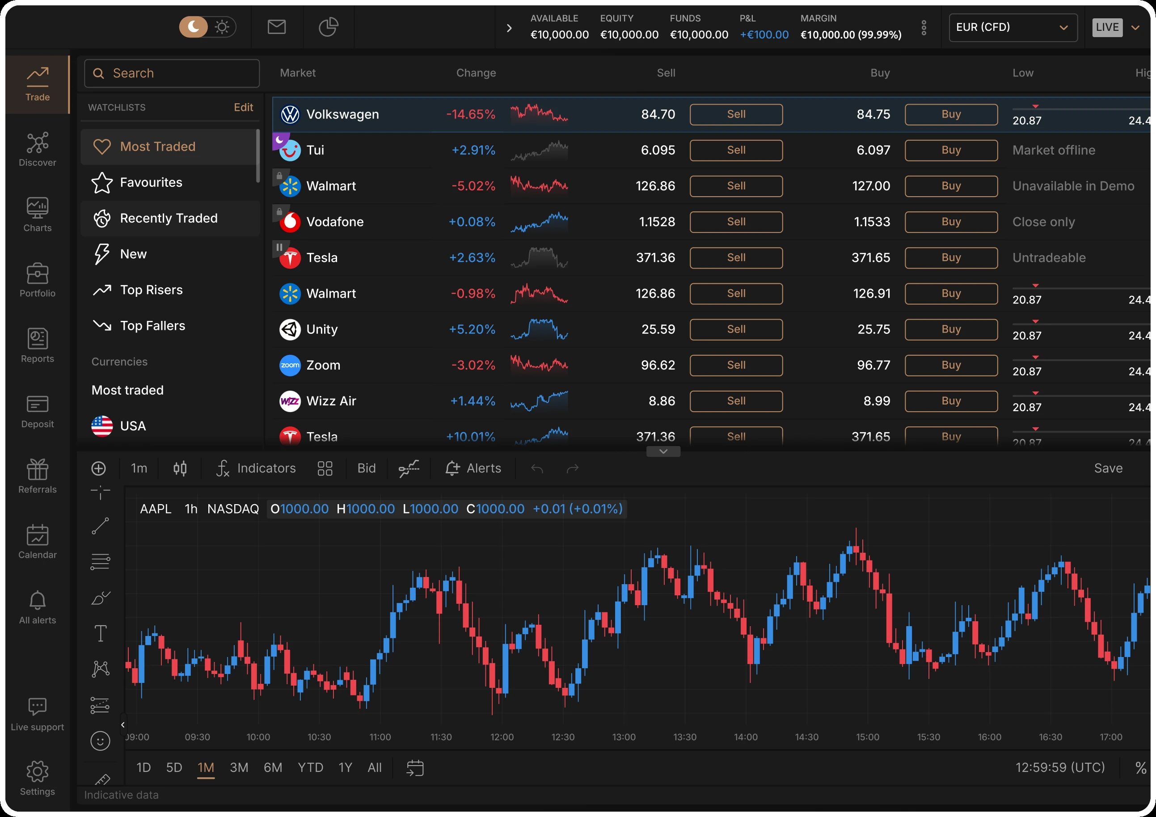The height and width of the screenshot is (817, 1156).
Task: Switch chart range to YTD
Action: 310,768
